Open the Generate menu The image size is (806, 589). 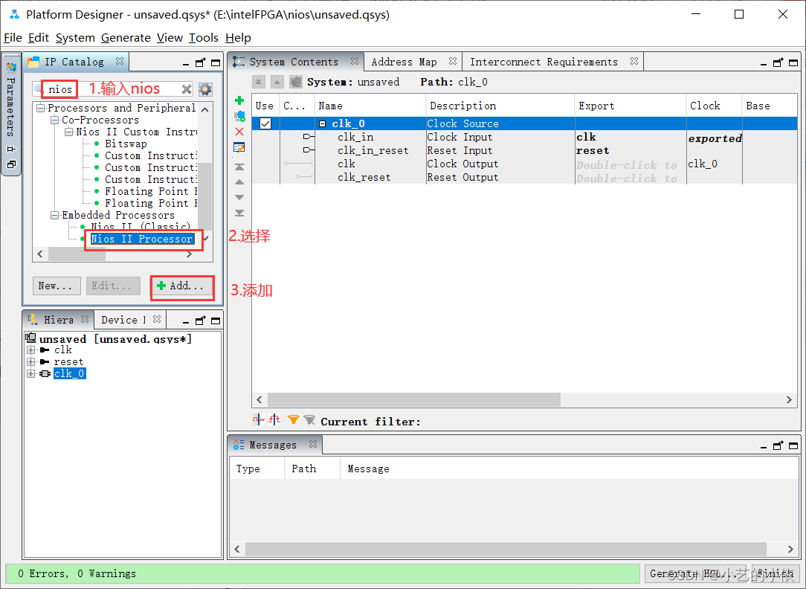(126, 37)
